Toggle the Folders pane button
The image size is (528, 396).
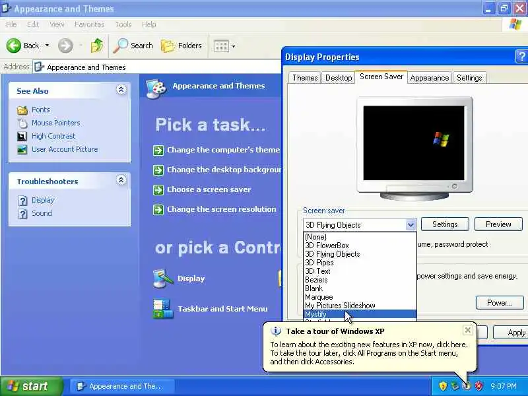pyautogui.click(x=181, y=46)
